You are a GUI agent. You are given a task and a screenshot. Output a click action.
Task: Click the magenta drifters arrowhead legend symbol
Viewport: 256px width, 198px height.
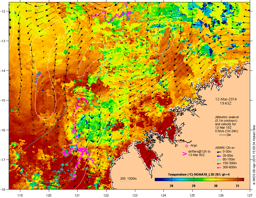[x=184, y=154]
